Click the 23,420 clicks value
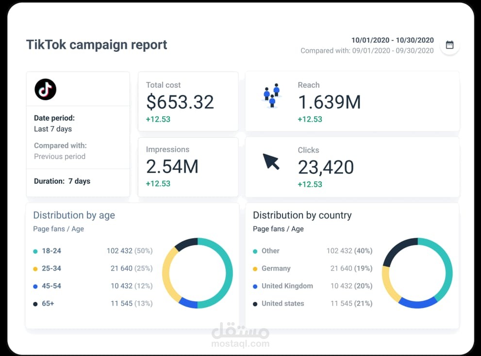481x356 pixels. [x=326, y=167]
